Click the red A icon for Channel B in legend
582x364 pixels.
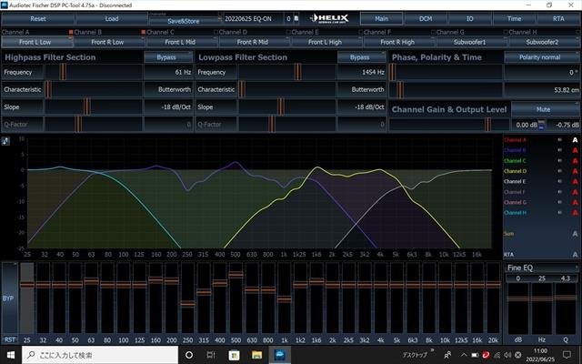click(575, 150)
